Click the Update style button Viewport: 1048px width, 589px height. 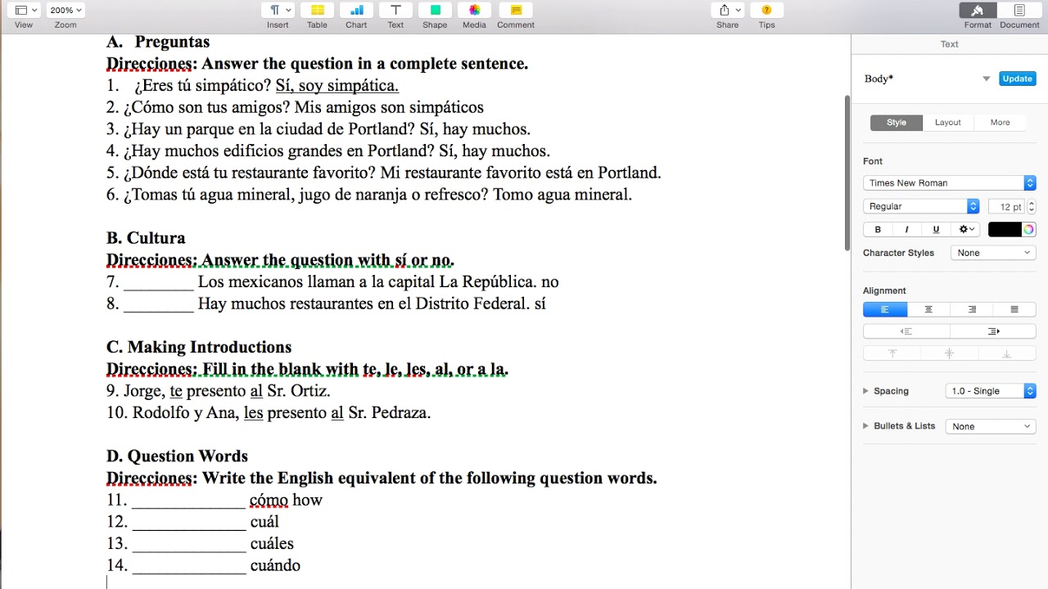point(1017,79)
